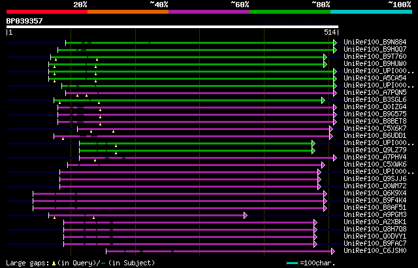Click the purple UniRef100_Q9SJJ6 alignment bar
Screen dimensions: 418x268
point(189,180)
